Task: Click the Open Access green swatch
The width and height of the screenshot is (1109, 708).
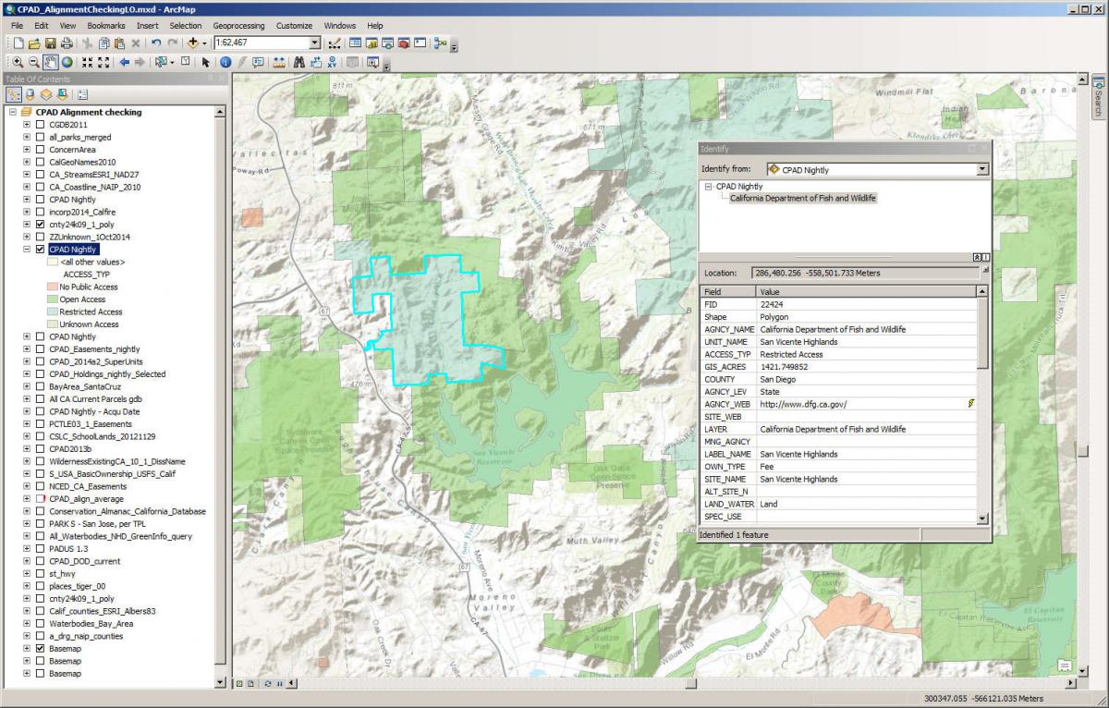Action: (52, 299)
